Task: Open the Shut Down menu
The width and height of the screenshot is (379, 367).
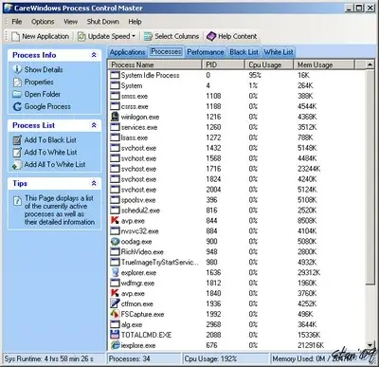Action: tap(103, 22)
